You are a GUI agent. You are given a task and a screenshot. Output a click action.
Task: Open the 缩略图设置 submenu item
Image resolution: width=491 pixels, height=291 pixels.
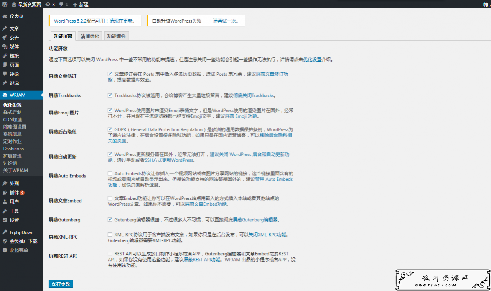[15, 127]
